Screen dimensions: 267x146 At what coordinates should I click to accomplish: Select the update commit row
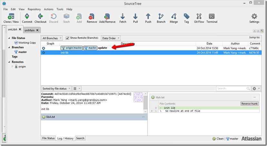[x=151, y=48]
